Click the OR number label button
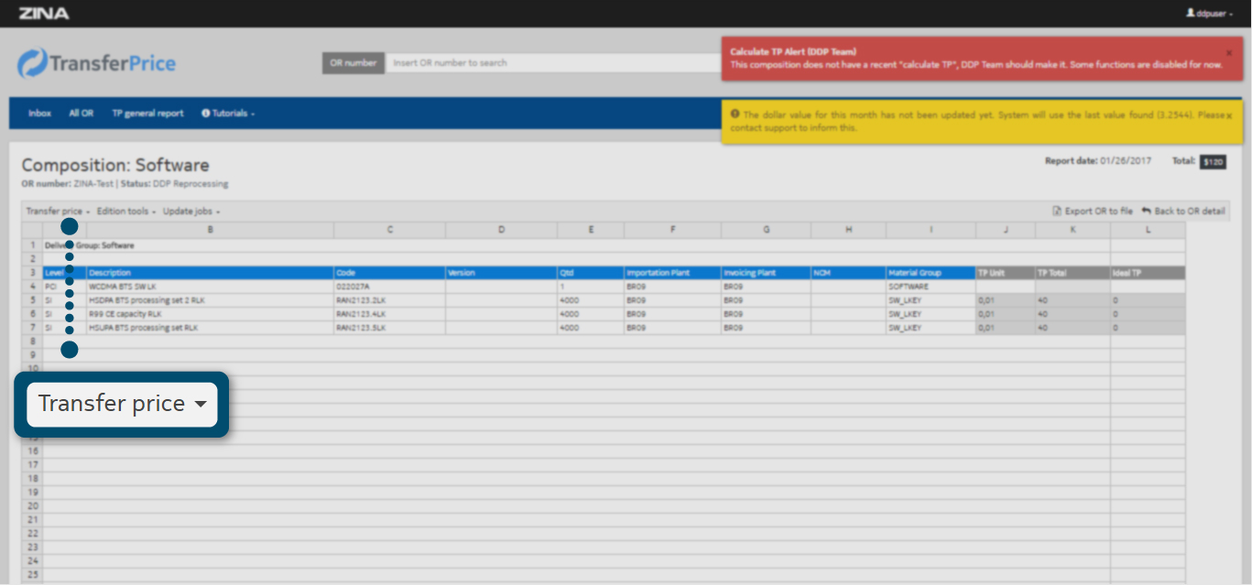This screenshot has width=1252, height=585. (353, 63)
